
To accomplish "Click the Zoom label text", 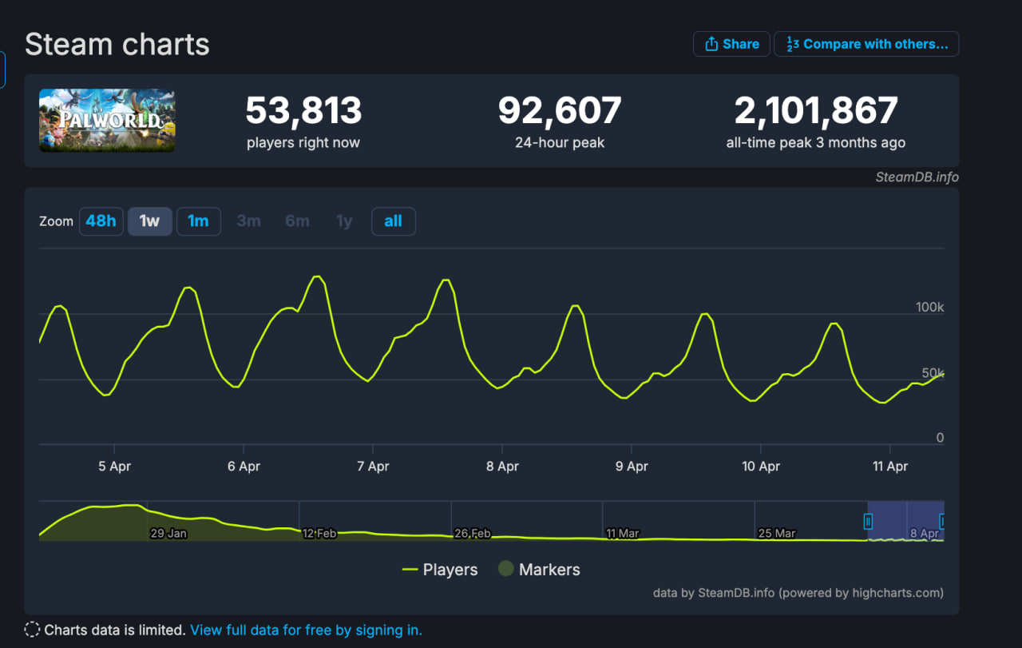I will [x=56, y=221].
